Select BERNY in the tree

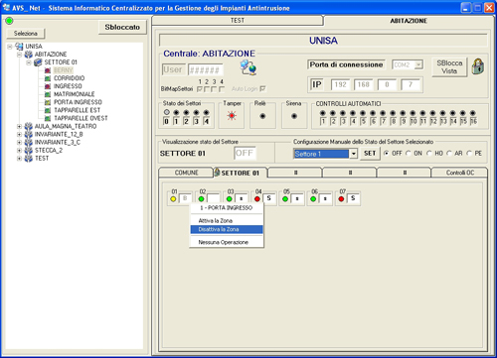pyautogui.click(x=63, y=70)
